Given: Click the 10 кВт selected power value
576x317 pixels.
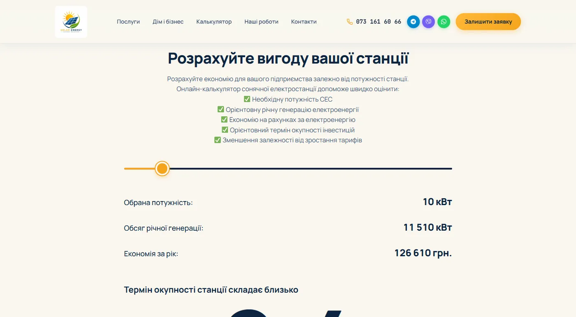Looking at the screenshot, I should pos(437,202).
